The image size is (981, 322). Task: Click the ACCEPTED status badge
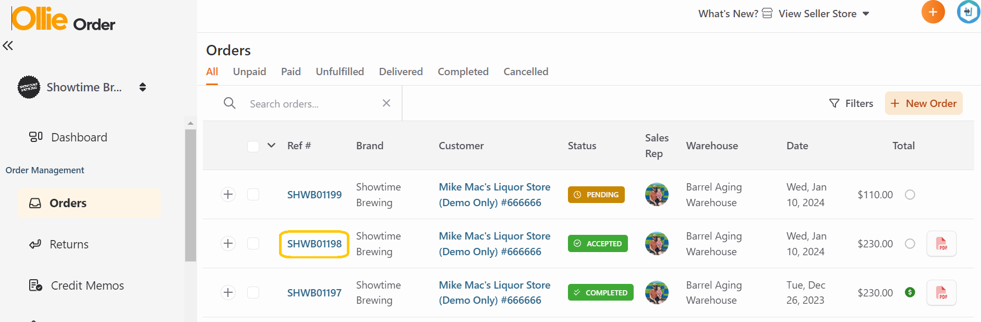[x=598, y=244]
